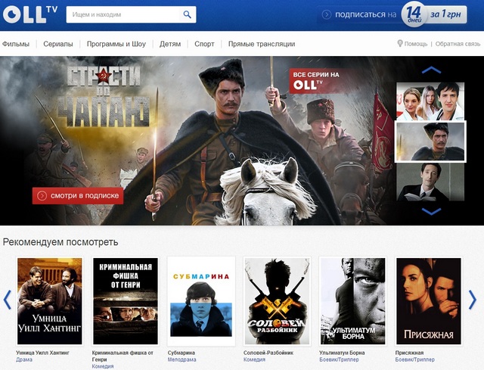The width and height of the screenshot is (484, 370).
Task: Open the Субмарина poster
Action: click(201, 301)
